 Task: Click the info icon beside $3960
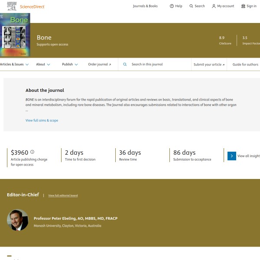(x=32, y=152)
